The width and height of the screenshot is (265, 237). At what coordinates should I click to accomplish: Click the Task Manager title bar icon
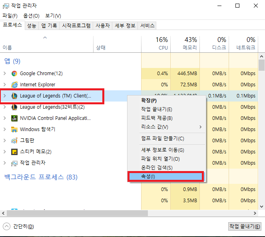pyautogui.click(x=6, y=6)
